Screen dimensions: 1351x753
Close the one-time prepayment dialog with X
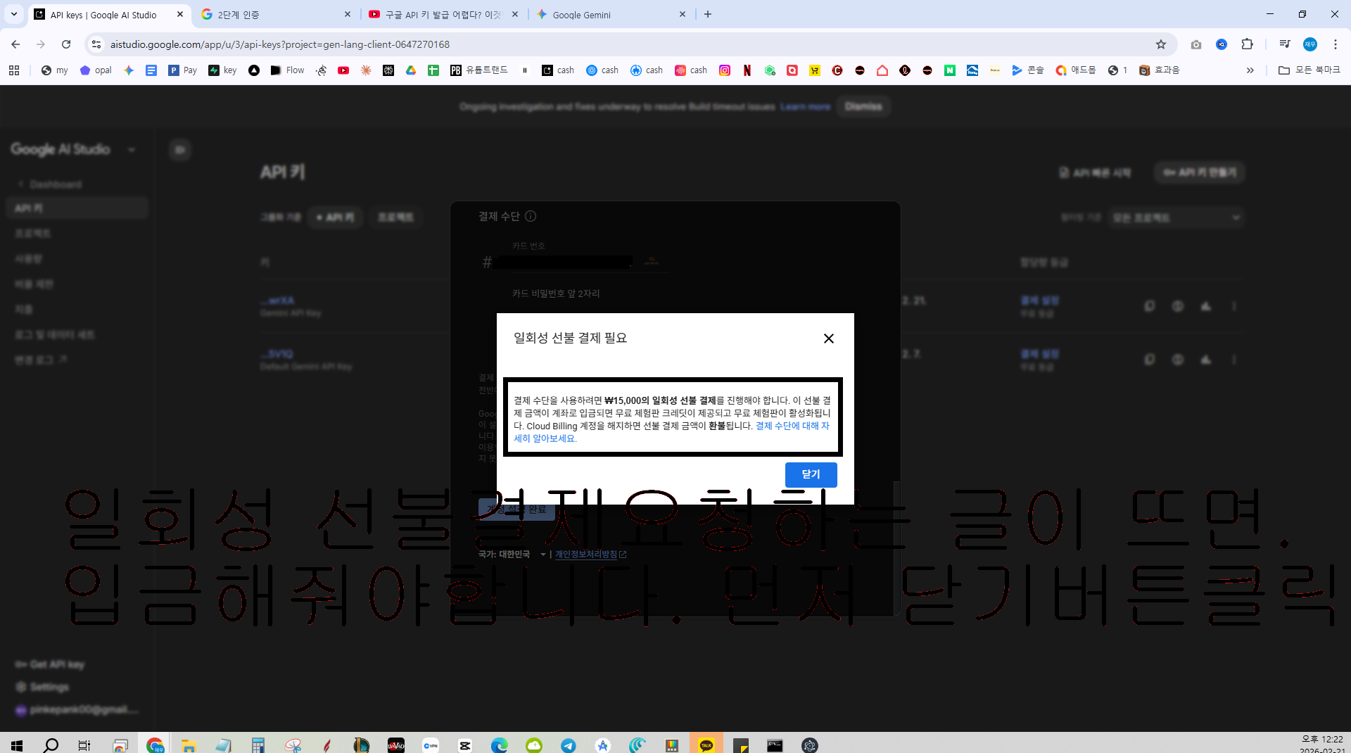pos(829,338)
